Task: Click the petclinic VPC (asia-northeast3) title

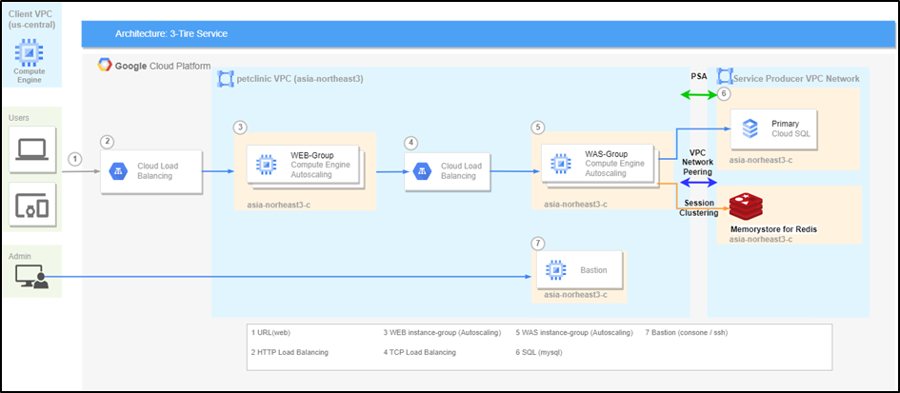Action: coord(300,80)
